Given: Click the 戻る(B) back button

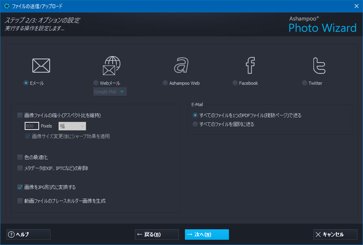Looking at the screenshot, I should click(x=157, y=235).
